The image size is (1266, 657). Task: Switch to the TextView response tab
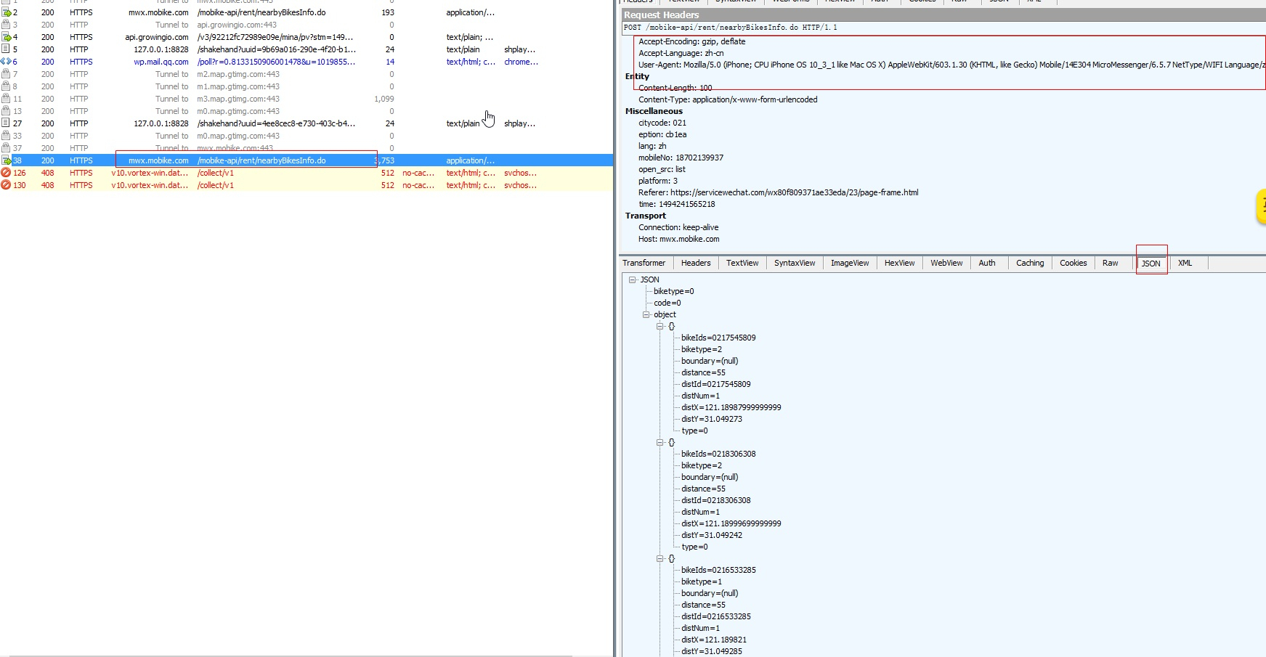point(742,263)
